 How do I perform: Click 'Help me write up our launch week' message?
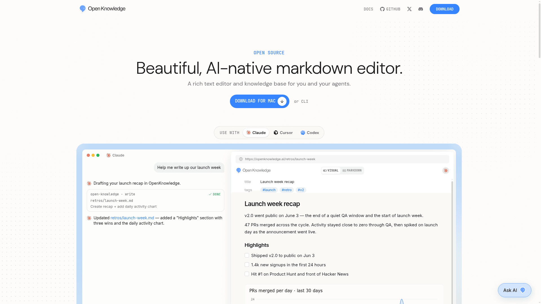[189, 167]
